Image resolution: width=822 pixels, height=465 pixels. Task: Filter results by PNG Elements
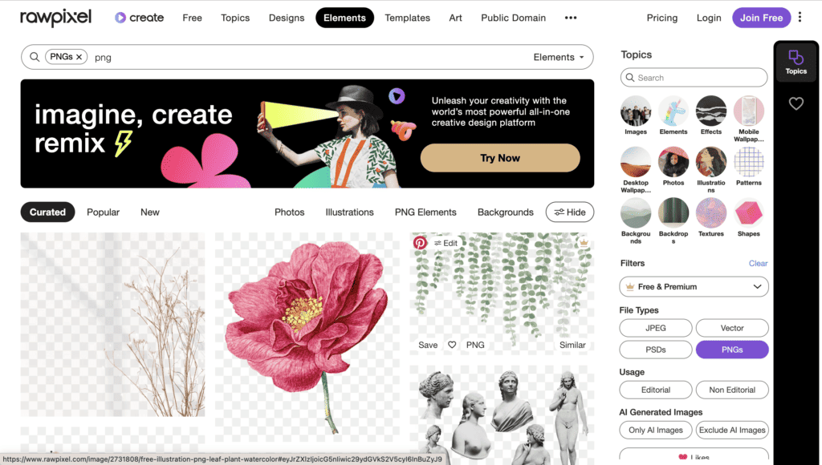pyautogui.click(x=425, y=212)
